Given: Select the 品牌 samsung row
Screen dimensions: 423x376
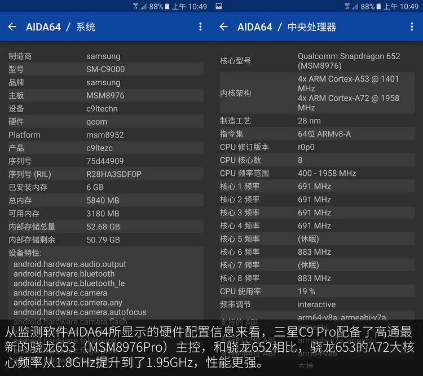Looking at the screenshot, I should (x=106, y=82).
